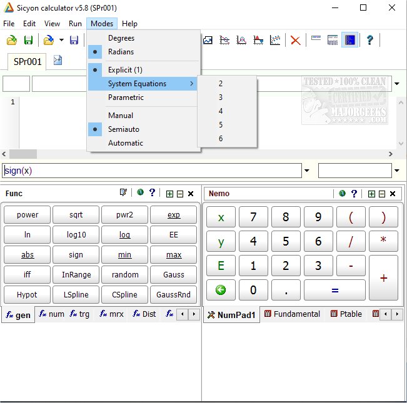Select Degrees angle mode
The image size is (407, 403).
click(144, 38)
